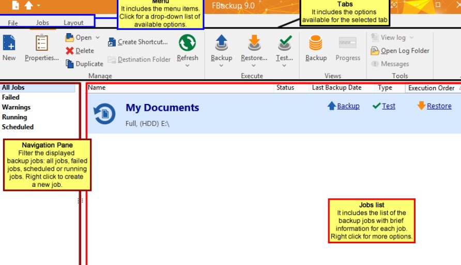The image size is (461, 265).
Task: Click the 'Full, (HDD) E:\' job details text
Action: coord(147,124)
